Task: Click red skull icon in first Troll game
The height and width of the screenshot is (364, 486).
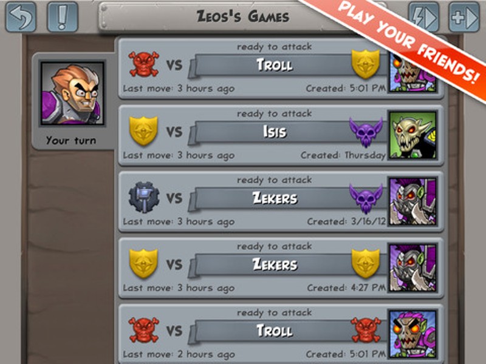Action: [144, 64]
